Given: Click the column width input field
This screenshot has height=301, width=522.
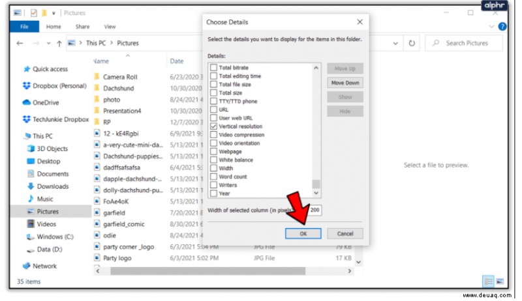Looking at the screenshot, I should point(315,210).
